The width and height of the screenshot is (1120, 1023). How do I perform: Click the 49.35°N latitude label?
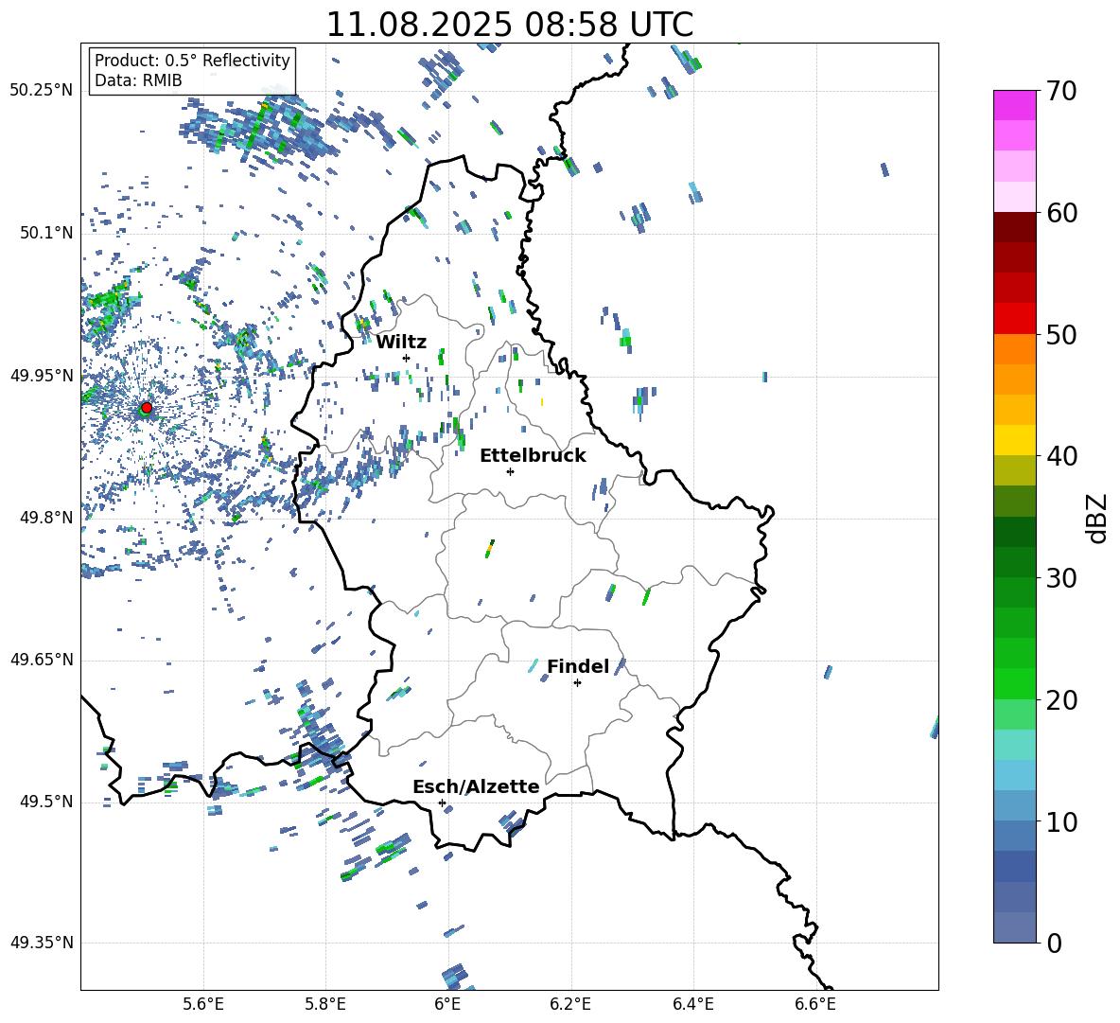pos(42,943)
